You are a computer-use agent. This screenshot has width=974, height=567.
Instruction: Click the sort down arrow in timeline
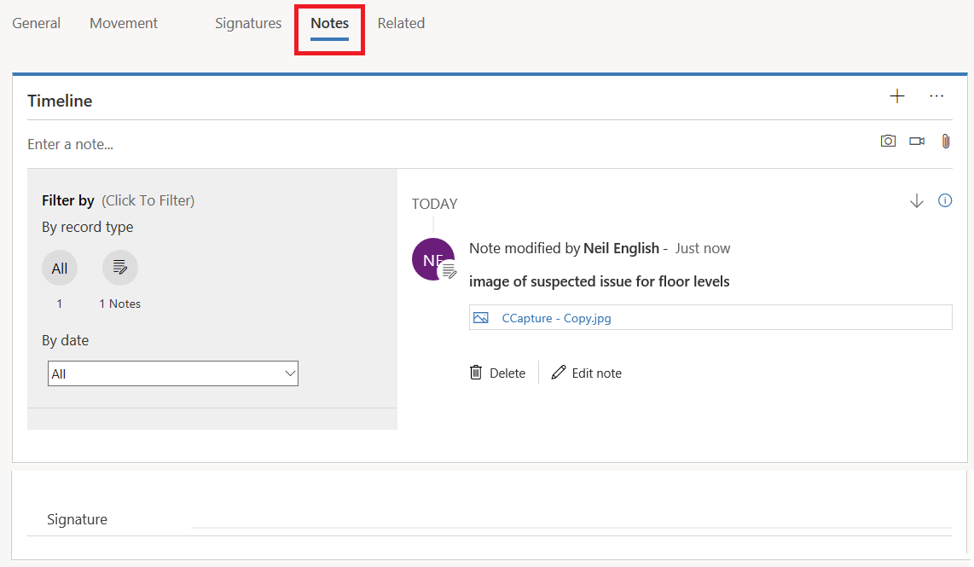[x=917, y=201]
